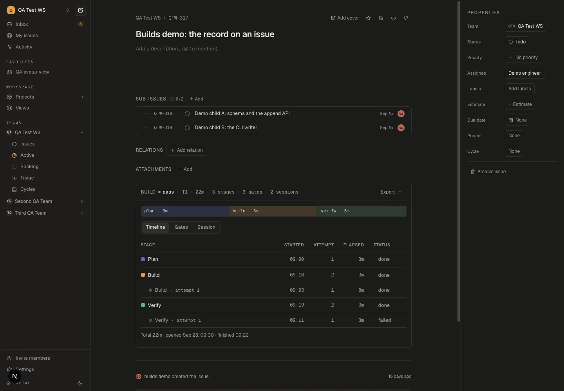
Task: Switch to the Timeline tab
Action: tap(155, 227)
